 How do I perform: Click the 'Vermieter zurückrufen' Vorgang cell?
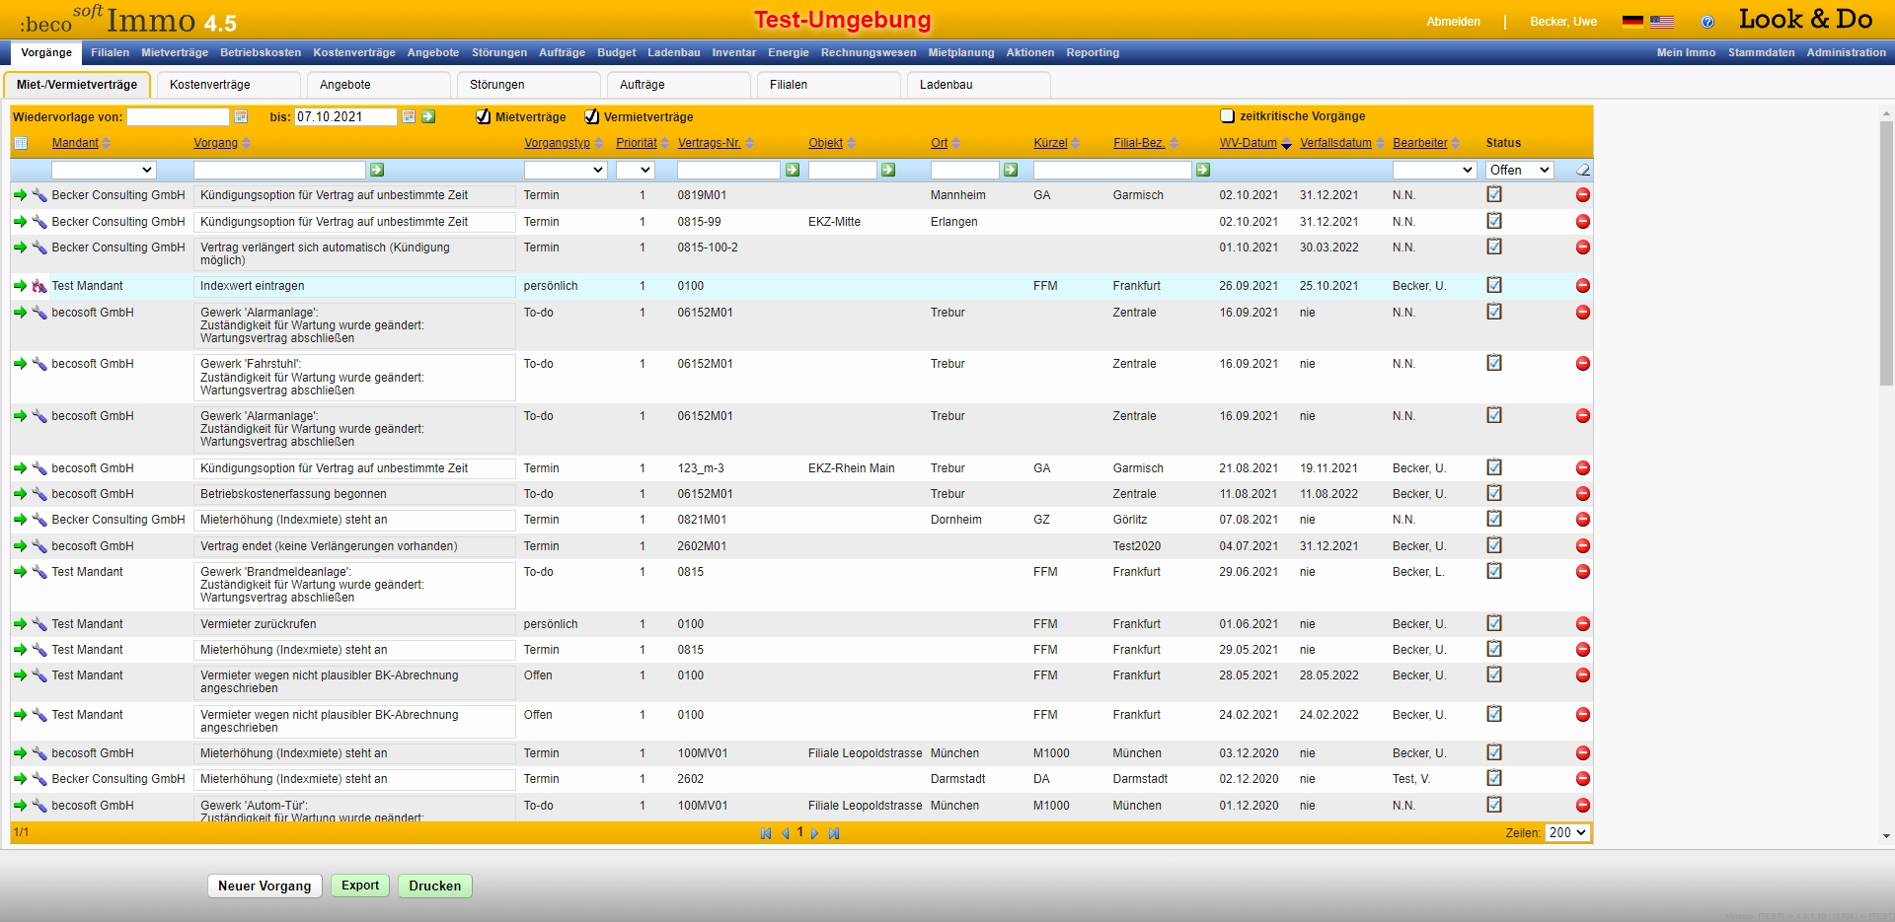click(354, 624)
